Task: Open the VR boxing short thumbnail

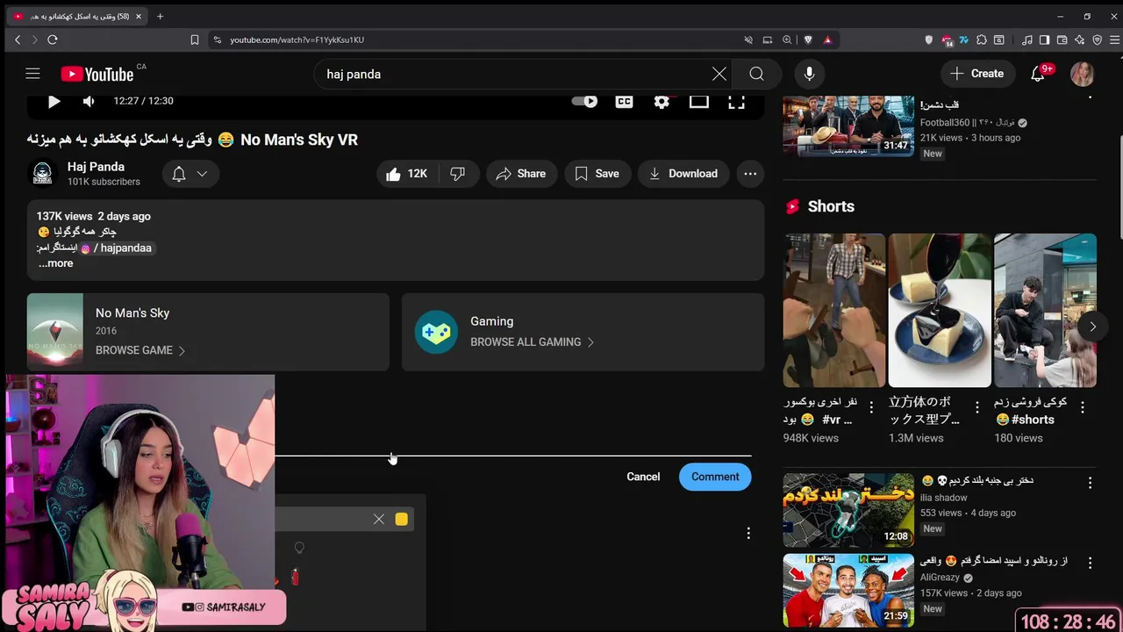Action: pos(834,310)
